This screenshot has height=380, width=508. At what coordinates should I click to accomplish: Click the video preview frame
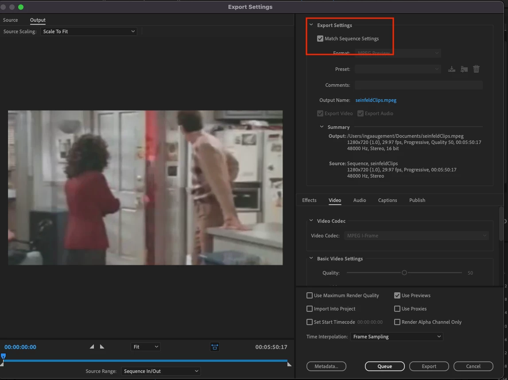point(145,188)
